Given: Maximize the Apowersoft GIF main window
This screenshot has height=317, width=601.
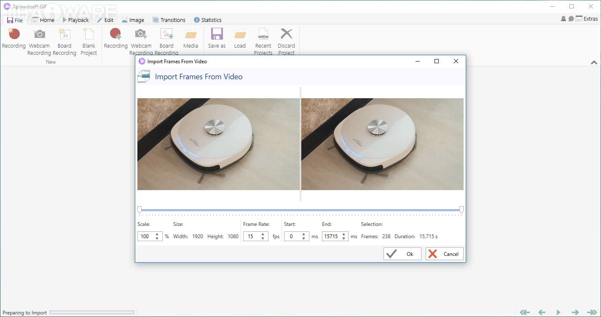Looking at the screenshot, I should (x=571, y=6).
